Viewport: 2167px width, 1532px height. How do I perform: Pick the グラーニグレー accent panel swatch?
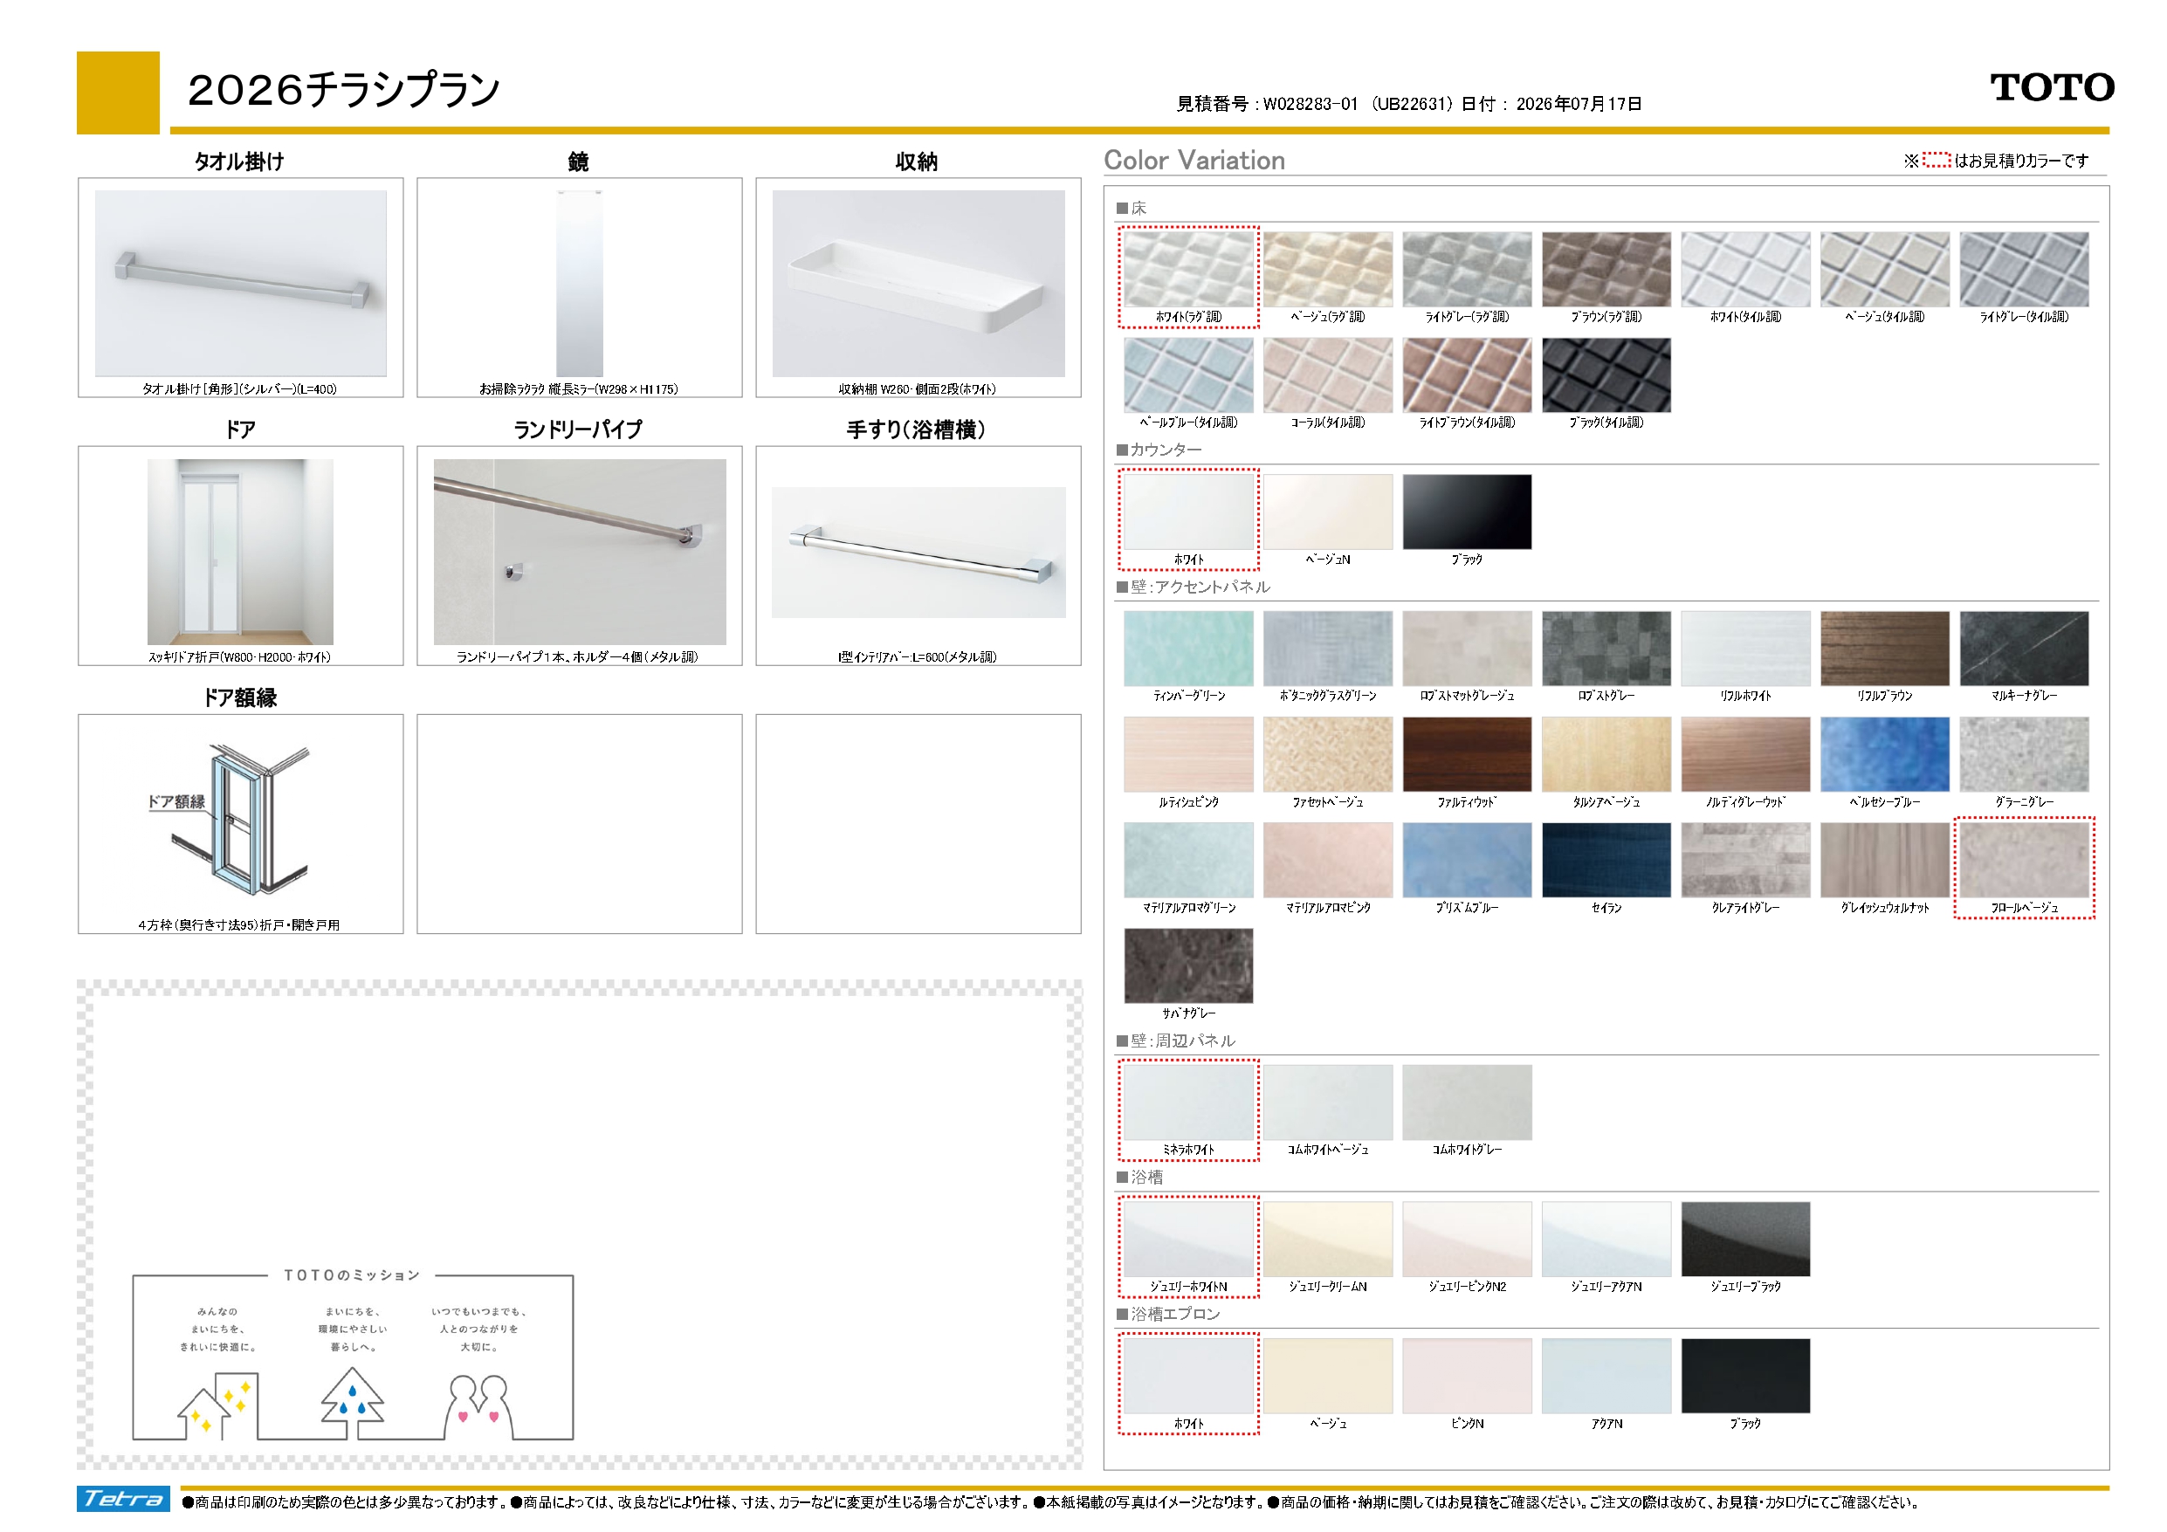(x=2025, y=754)
